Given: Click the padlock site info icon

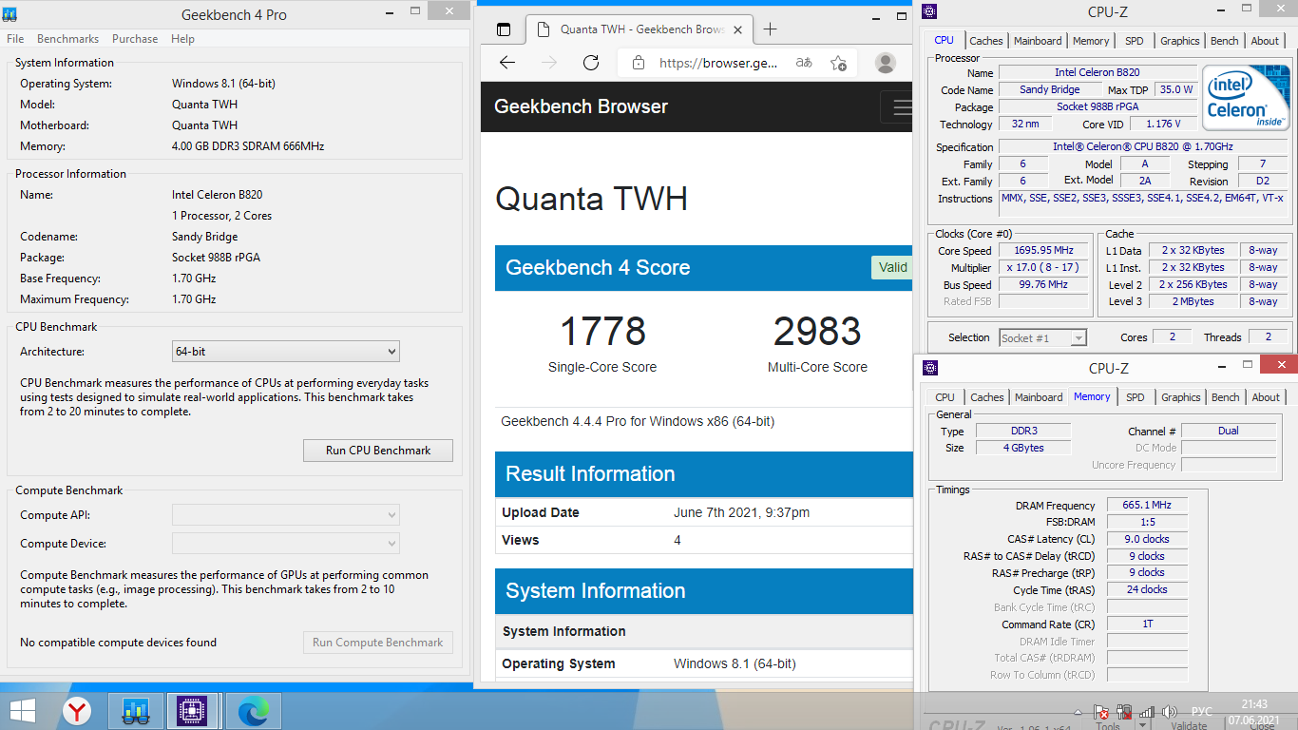Looking at the screenshot, I should pyautogui.click(x=639, y=63).
